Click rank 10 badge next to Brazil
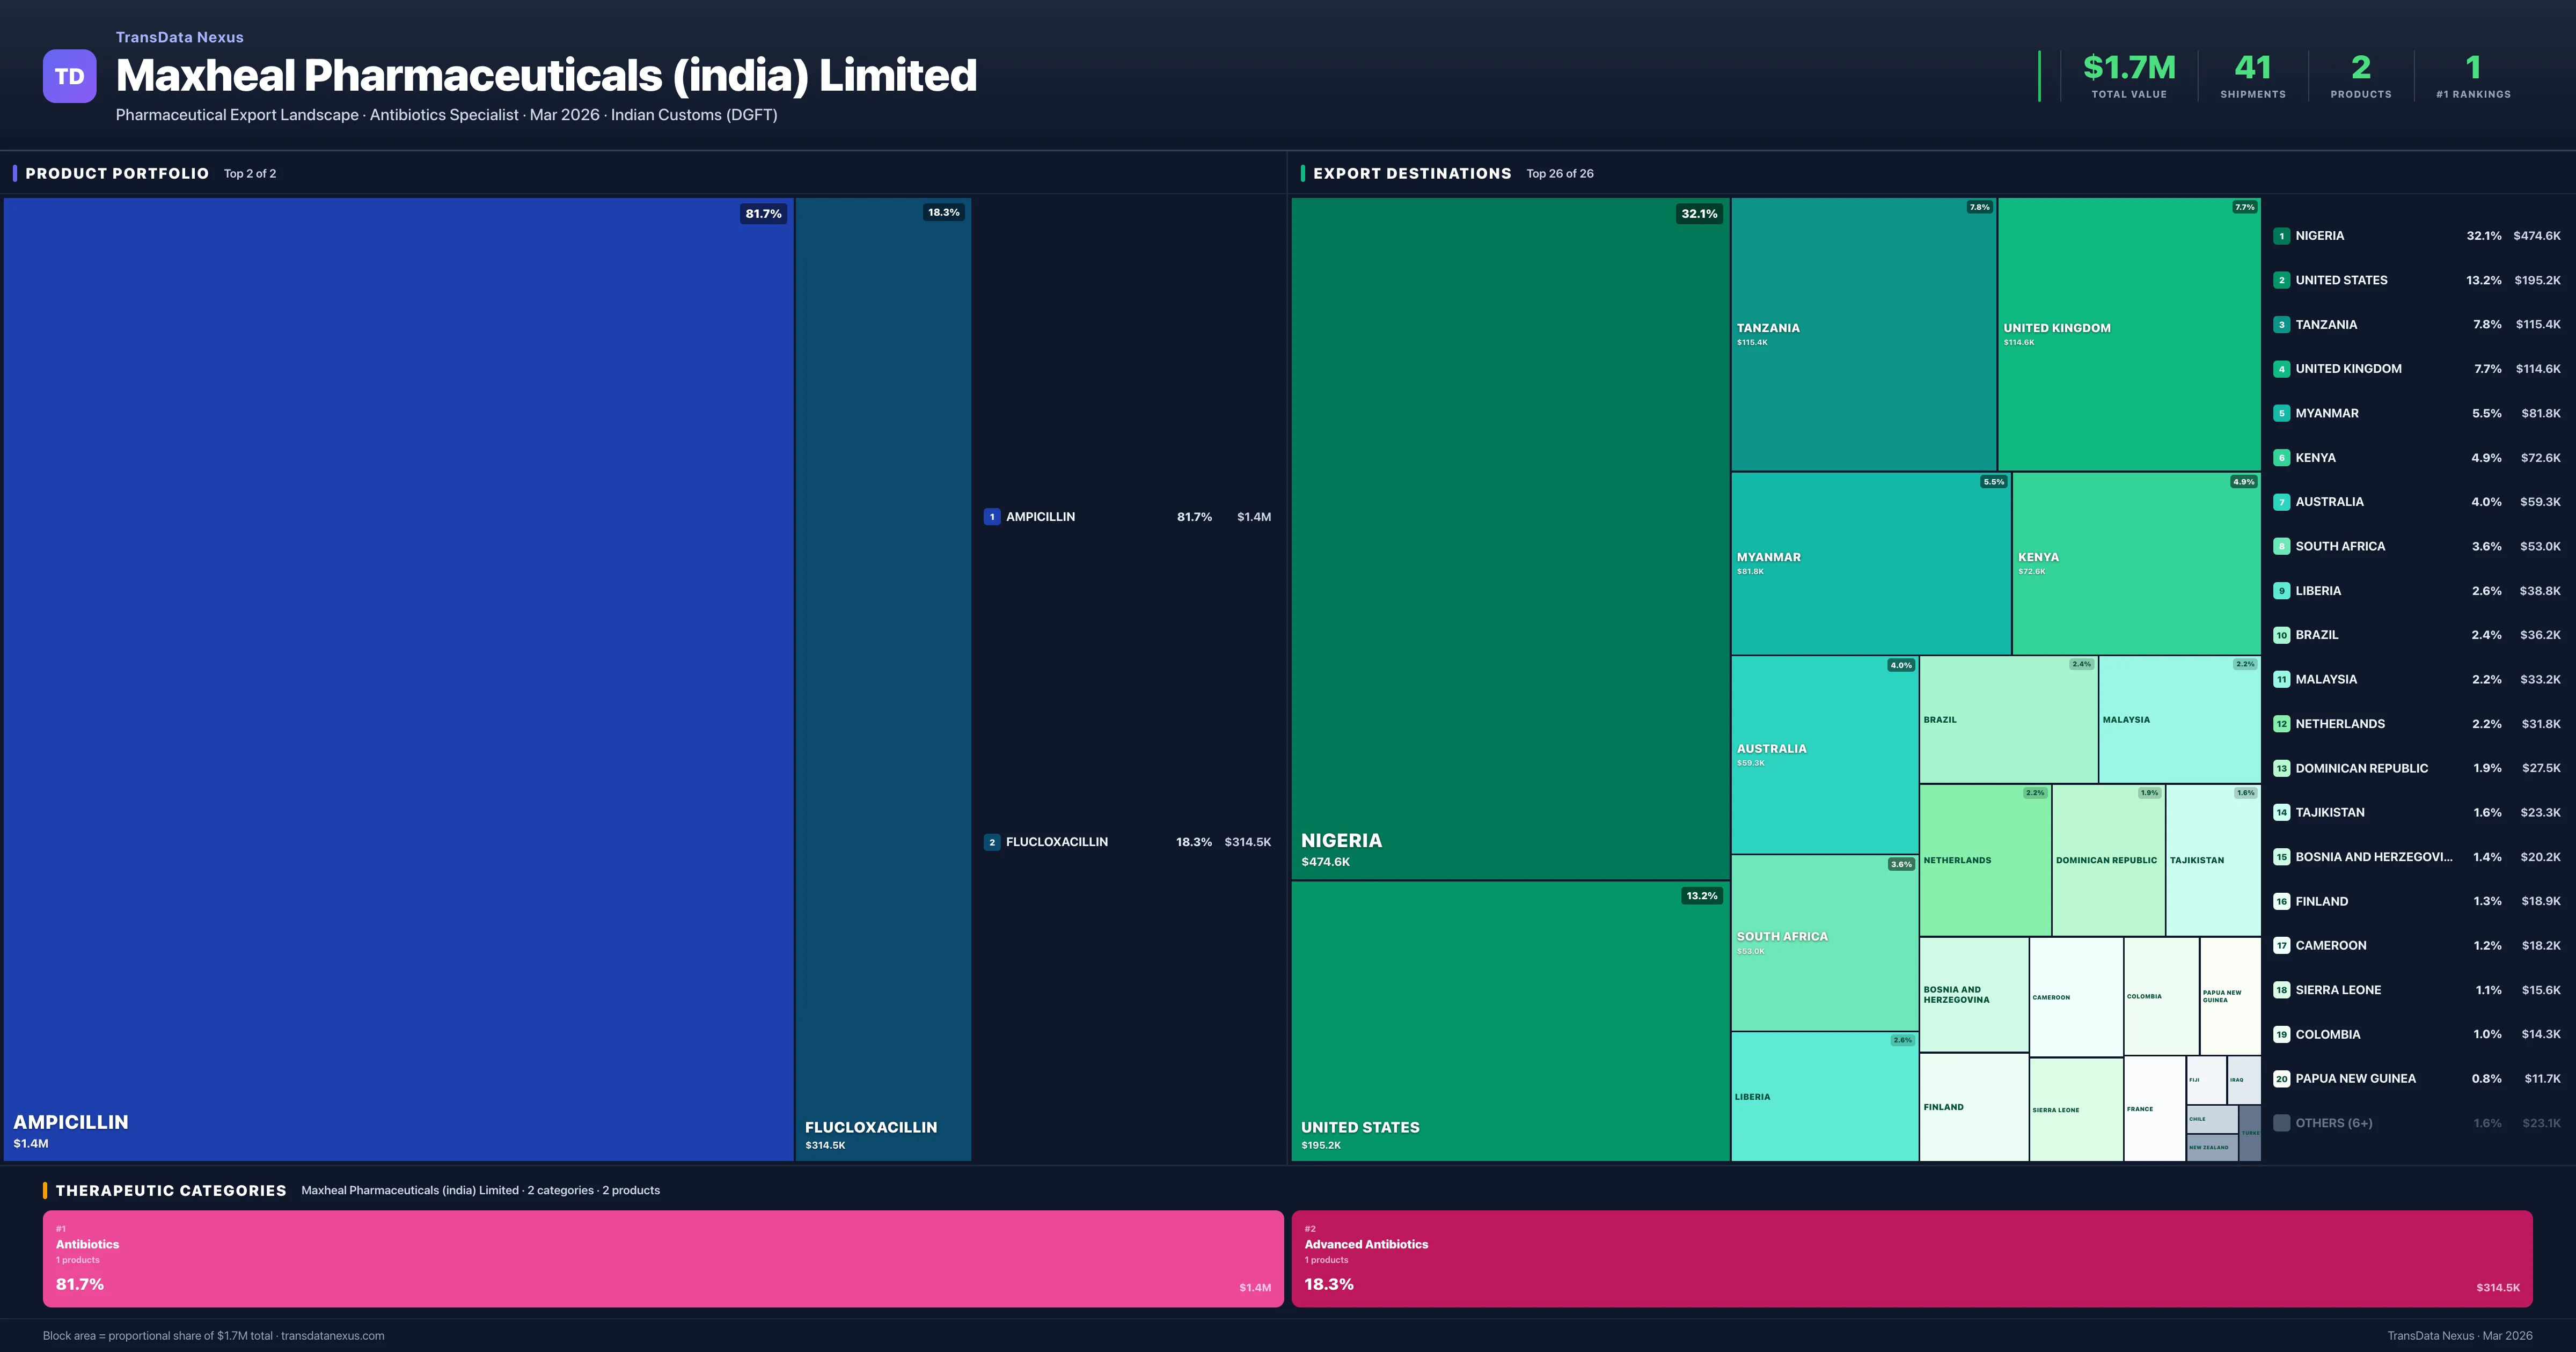 [2281, 635]
